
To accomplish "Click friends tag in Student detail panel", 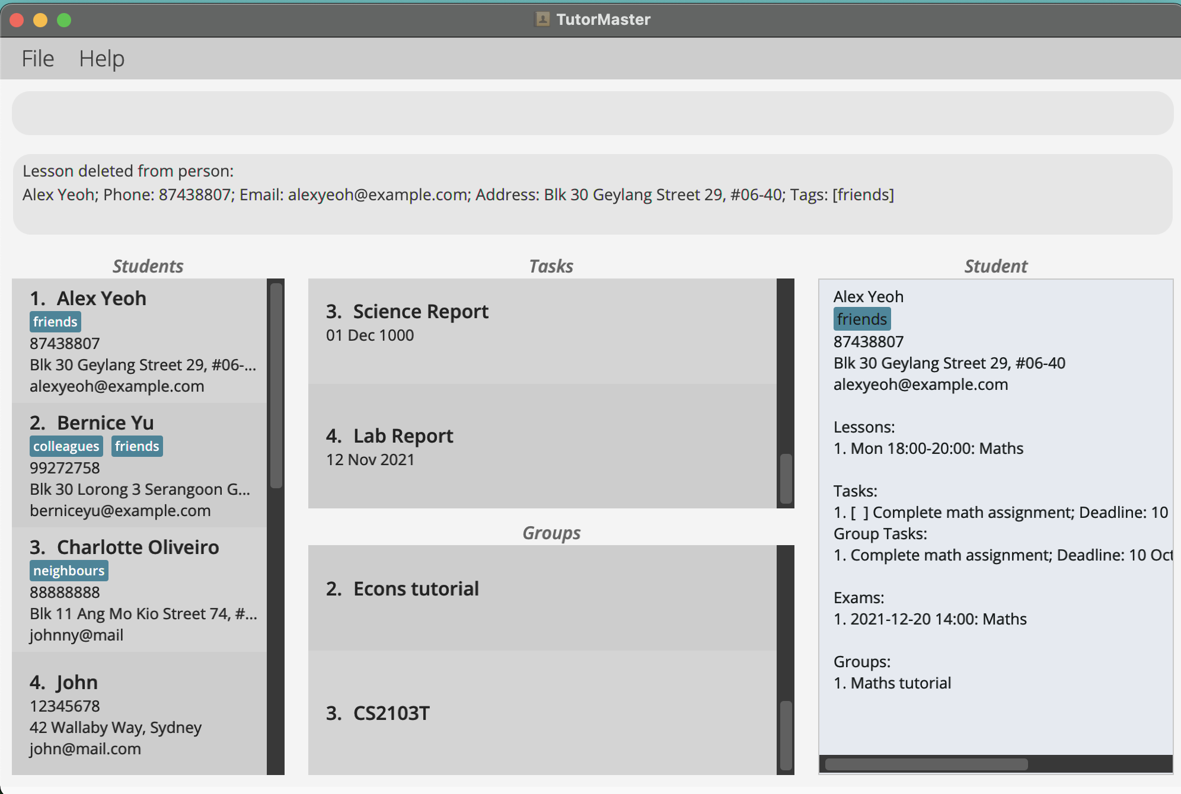I will click(x=861, y=319).
